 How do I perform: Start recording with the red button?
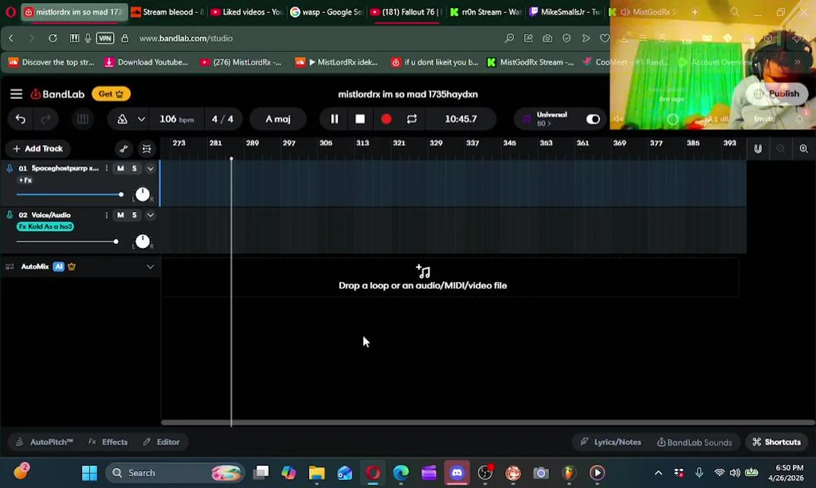pyautogui.click(x=386, y=119)
